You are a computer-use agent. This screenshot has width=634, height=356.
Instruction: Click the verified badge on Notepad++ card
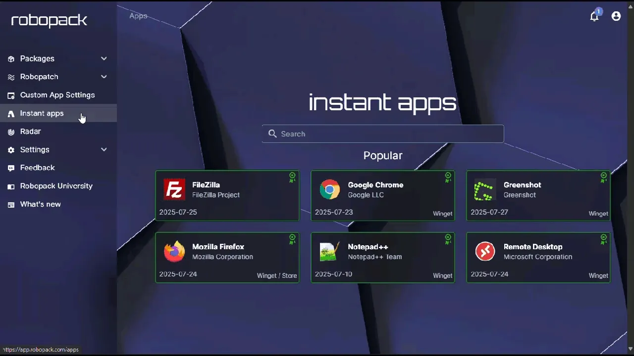[x=448, y=239]
